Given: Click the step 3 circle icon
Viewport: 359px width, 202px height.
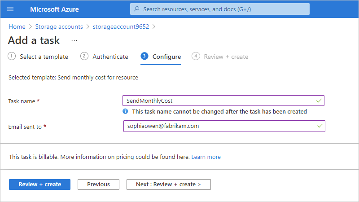Looking at the screenshot, I should [x=144, y=56].
